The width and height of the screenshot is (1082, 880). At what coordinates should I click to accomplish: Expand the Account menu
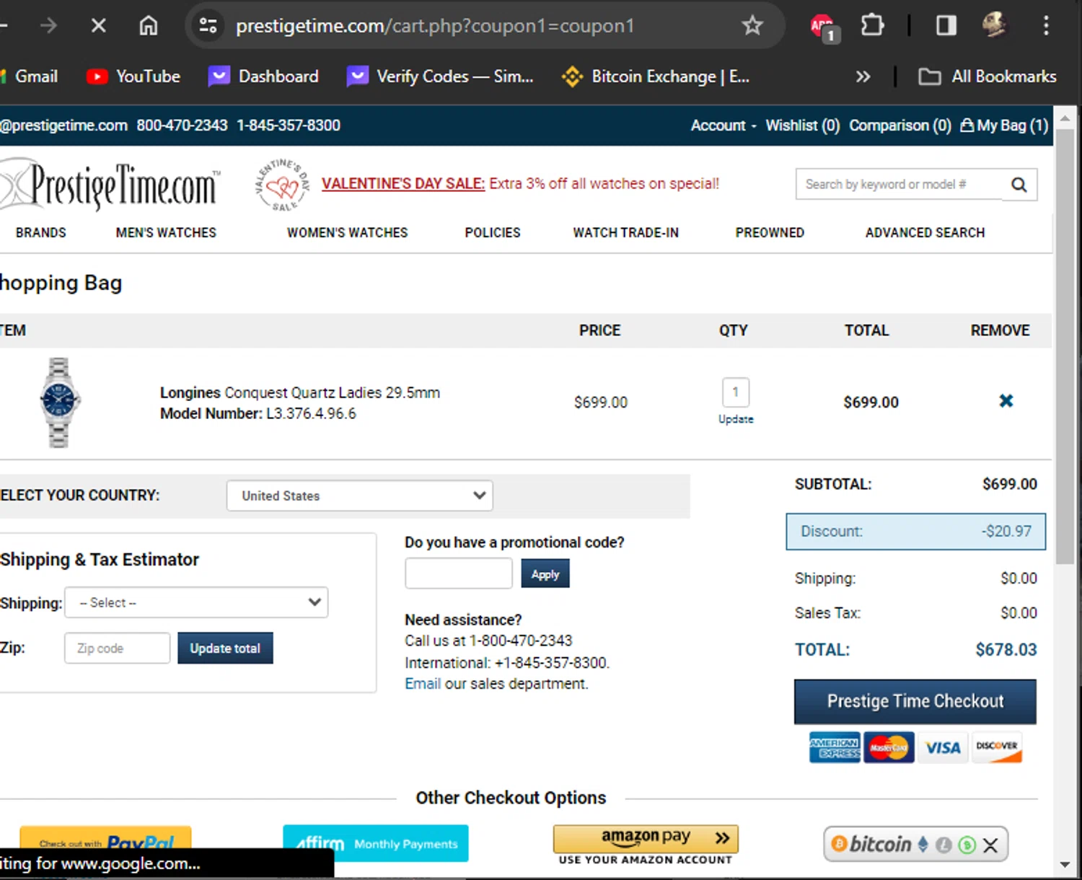[723, 126]
